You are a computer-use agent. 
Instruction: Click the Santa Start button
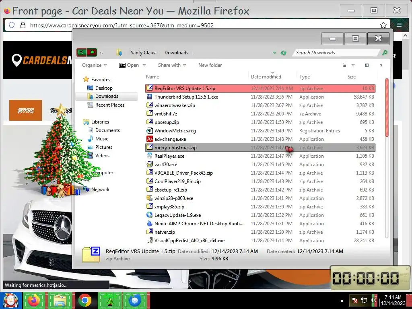(10, 301)
